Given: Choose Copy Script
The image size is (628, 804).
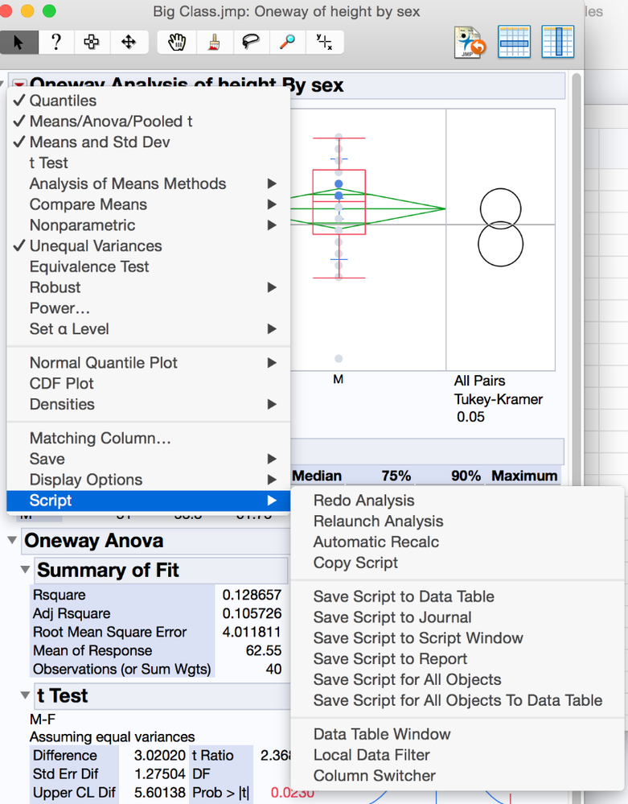Looking at the screenshot, I should tap(458, 563).
